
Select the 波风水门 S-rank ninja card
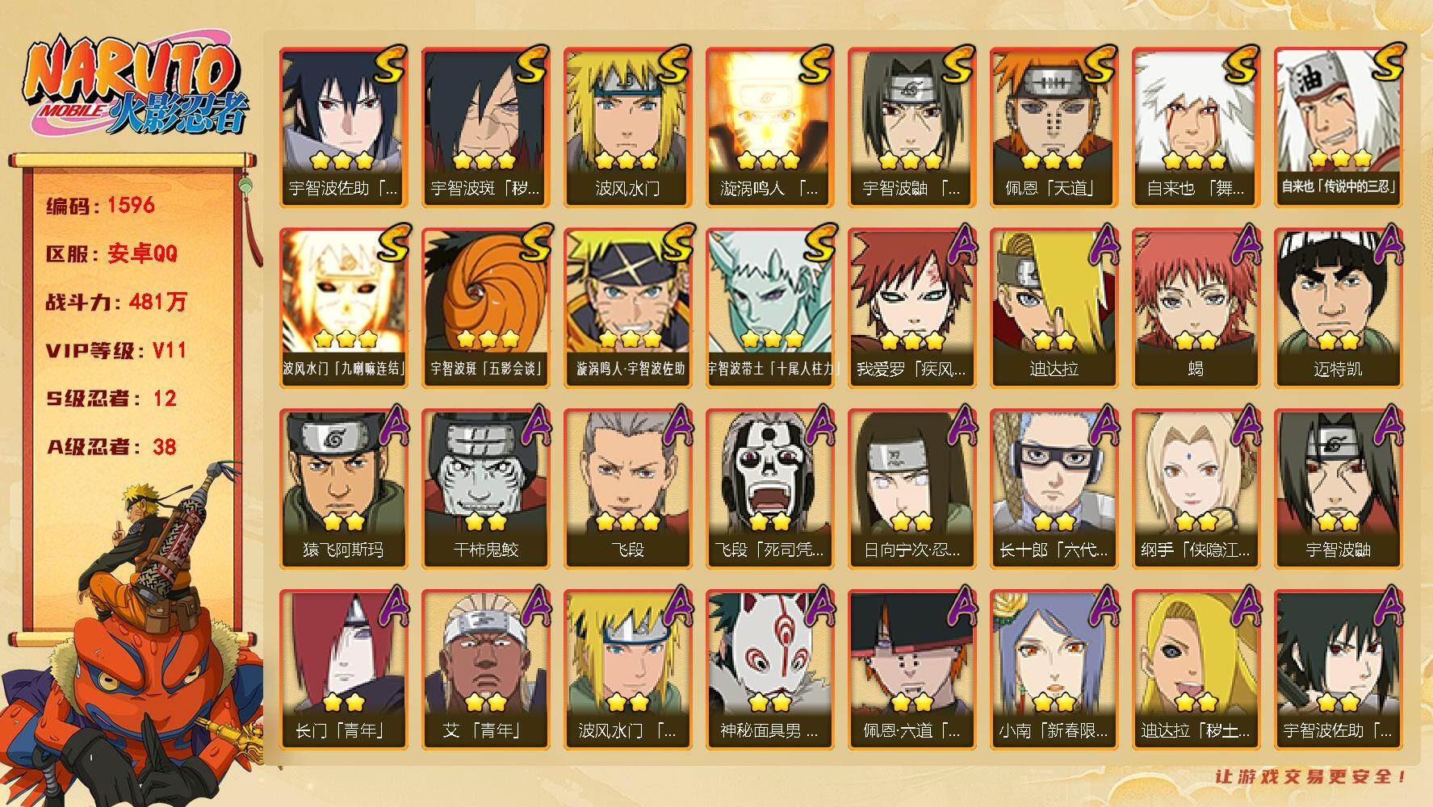click(627, 127)
